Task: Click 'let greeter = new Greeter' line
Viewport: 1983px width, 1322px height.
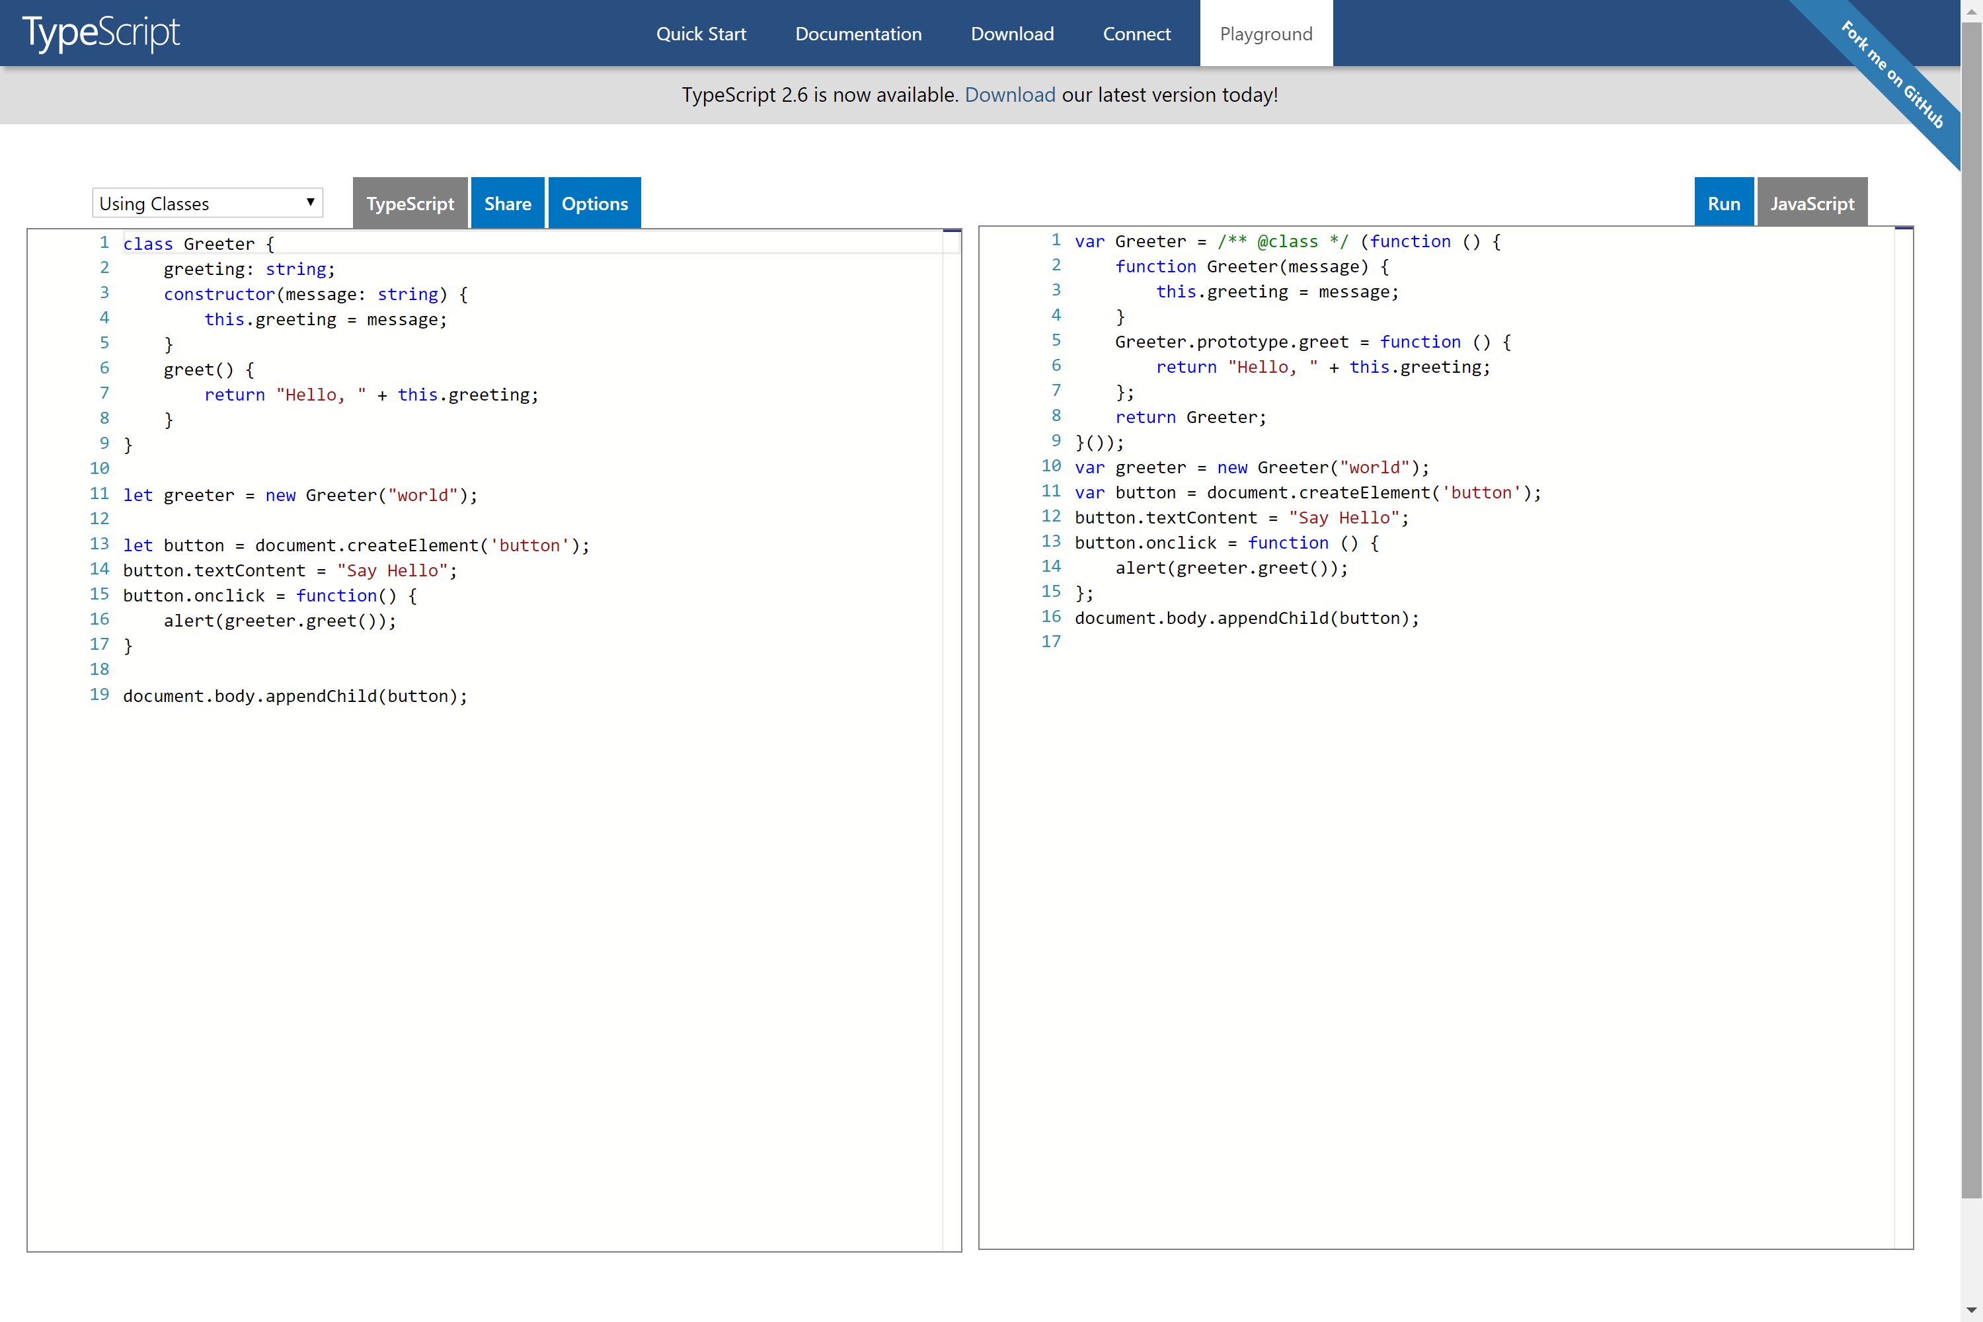Action: pyautogui.click(x=300, y=495)
